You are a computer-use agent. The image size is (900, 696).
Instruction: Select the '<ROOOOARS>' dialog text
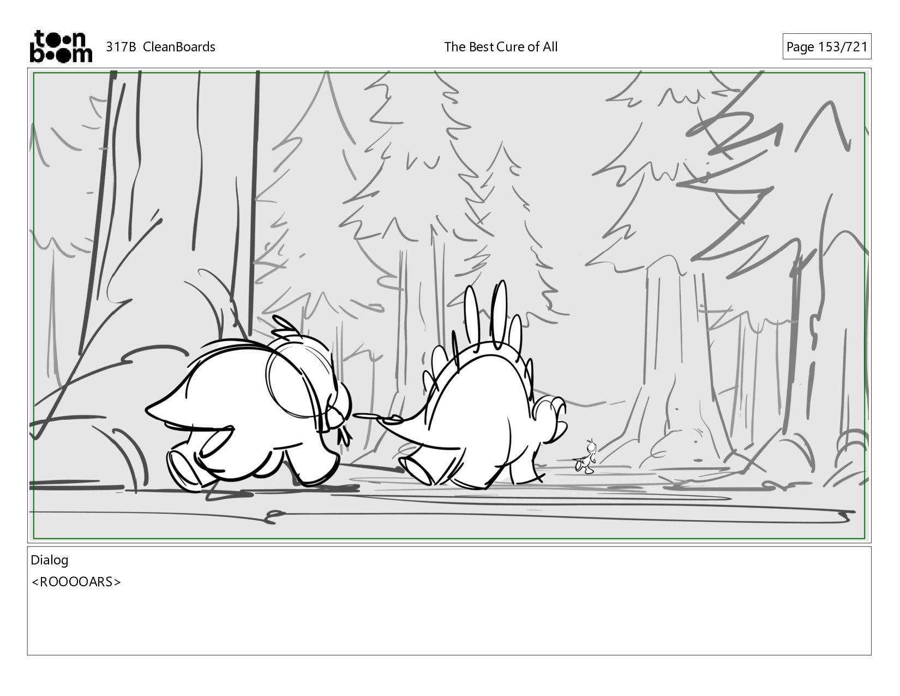click(76, 582)
